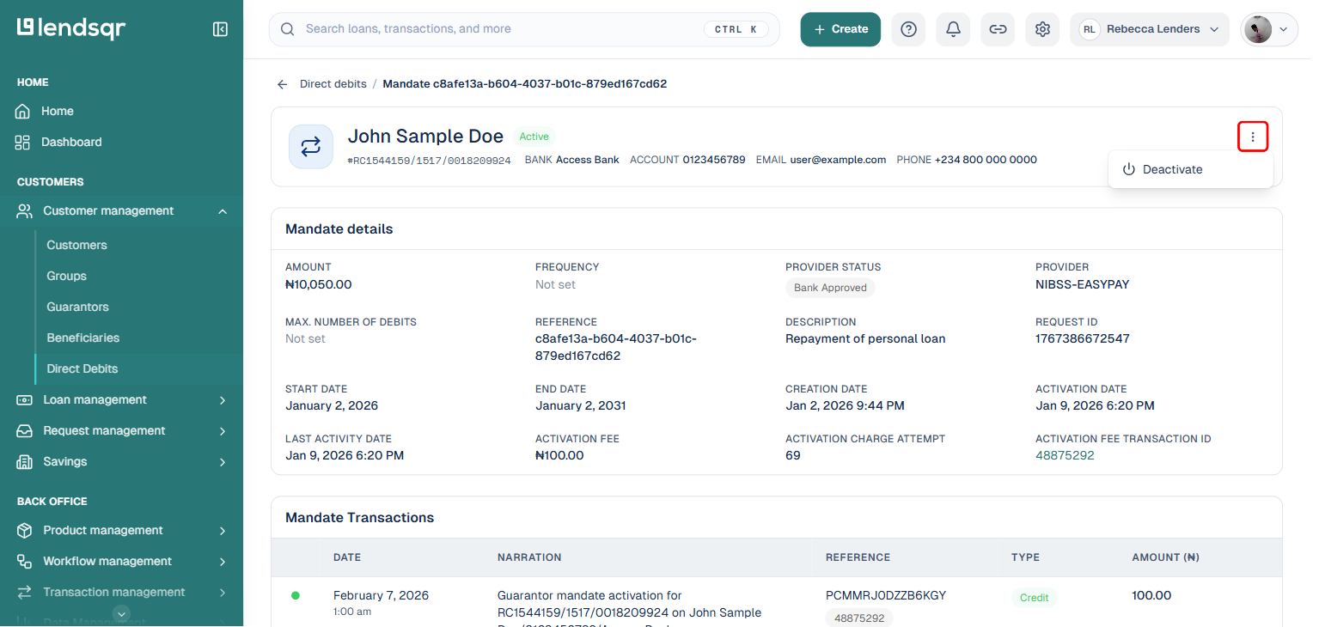Open the Rebecca Lenders organization dropdown

1150,29
